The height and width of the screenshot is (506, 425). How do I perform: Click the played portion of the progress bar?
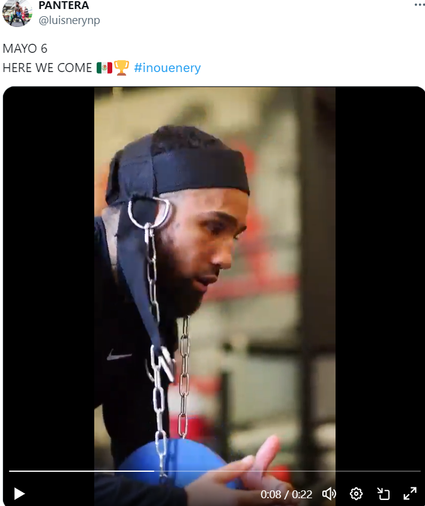click(x=81, y=471)
